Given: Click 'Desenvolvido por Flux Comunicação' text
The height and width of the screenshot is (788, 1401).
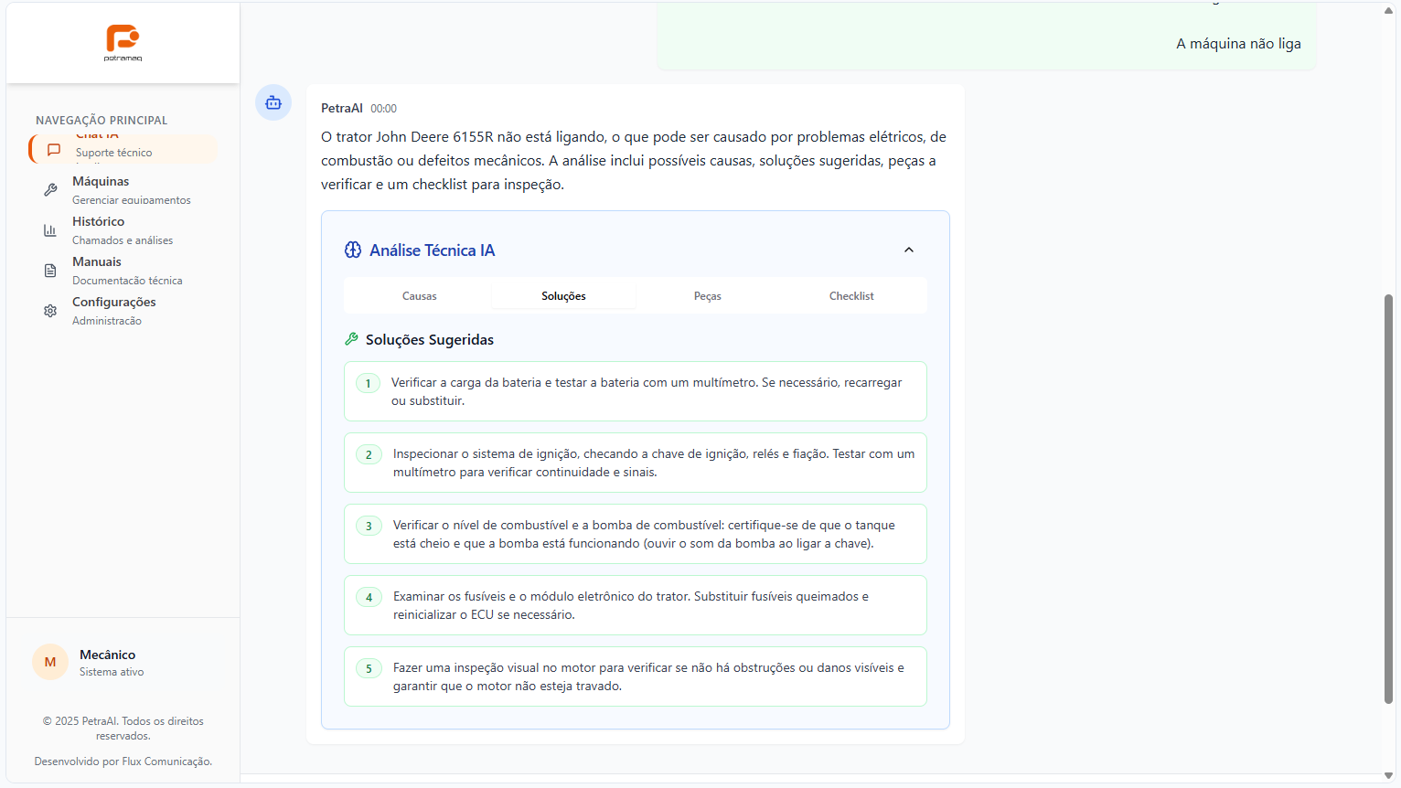Looking at the screenshot, I should coord(123,761).
